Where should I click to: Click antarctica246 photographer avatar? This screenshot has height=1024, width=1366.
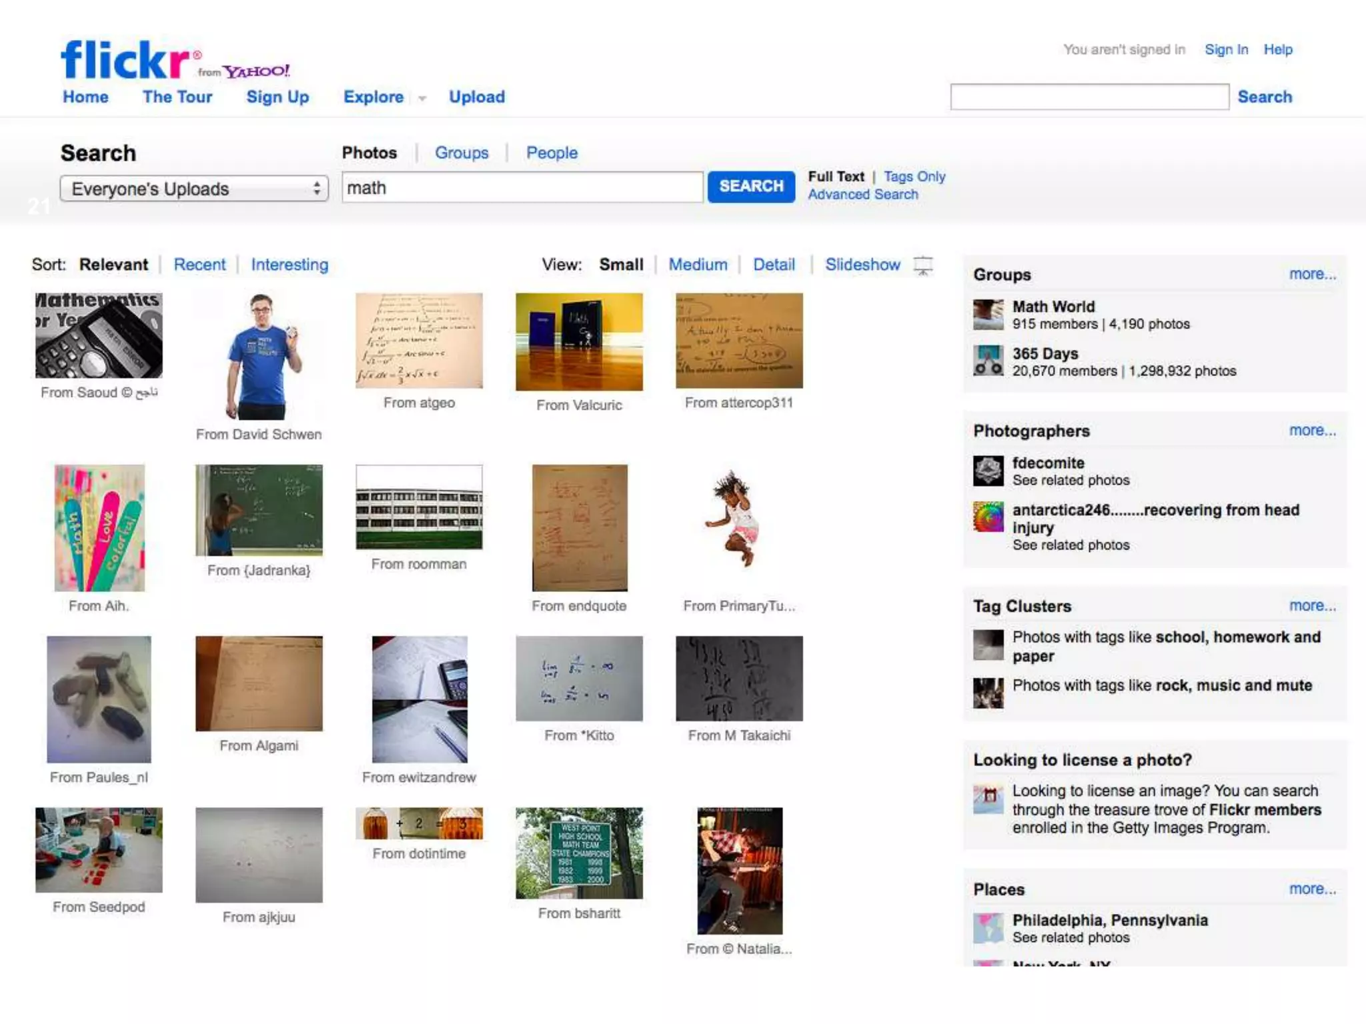coord(988,517)
